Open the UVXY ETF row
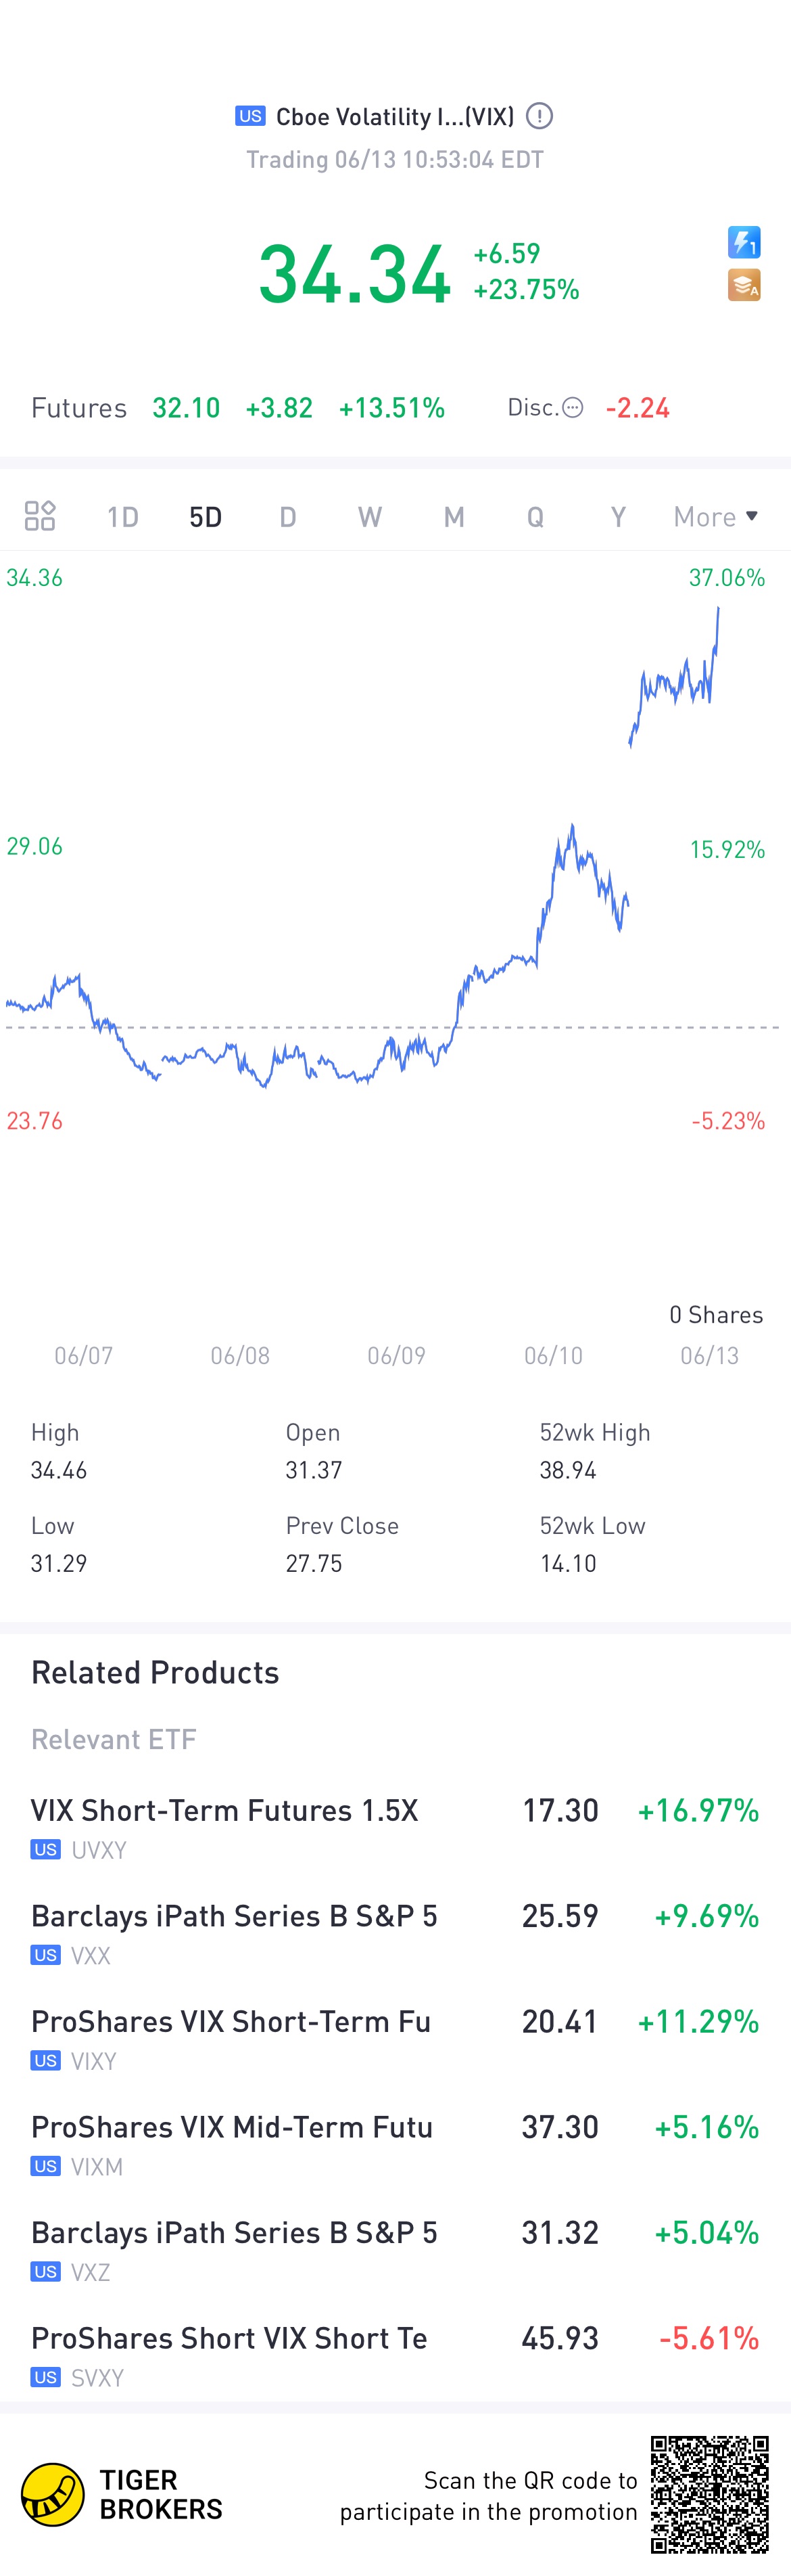This screenshot has height=2576, width=791. pos(395,1828)
